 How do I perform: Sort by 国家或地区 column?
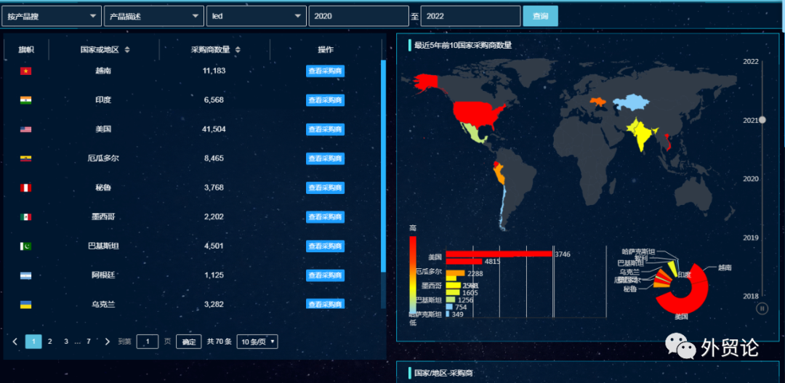coord(127,49)
